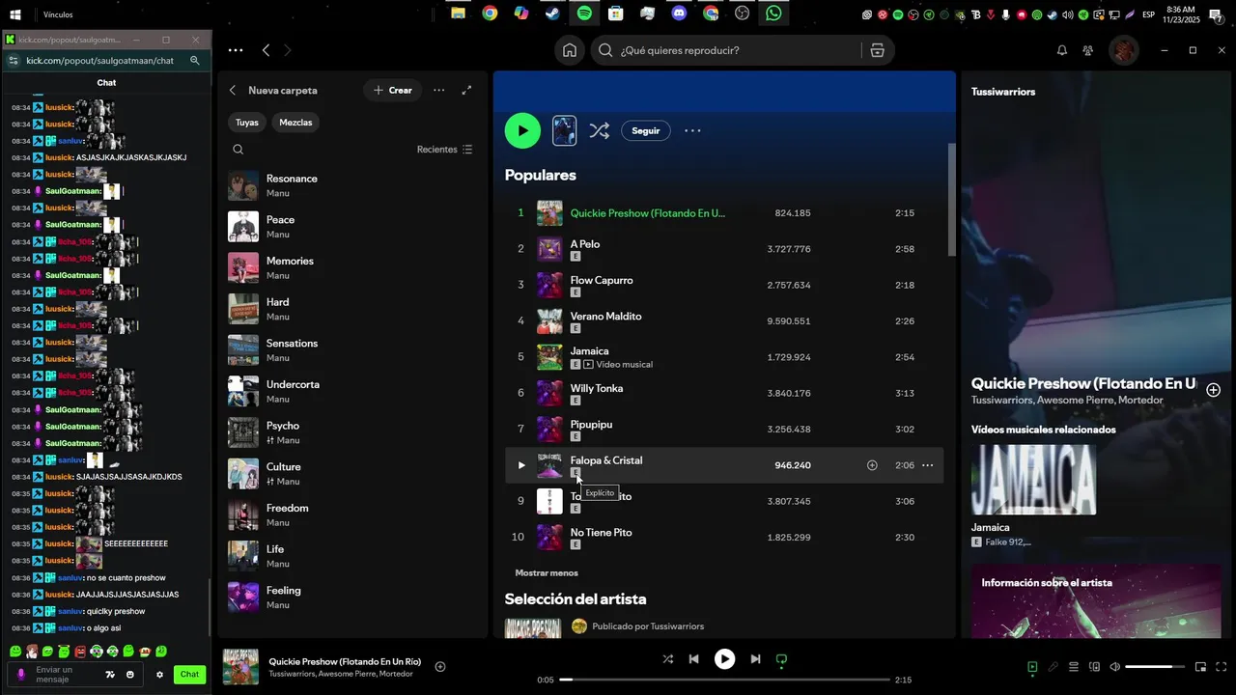Screen dimensions: 1236x695
Task: Open Culture playlist
Action: (352, 474)
